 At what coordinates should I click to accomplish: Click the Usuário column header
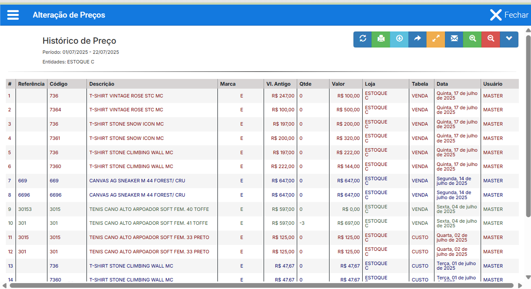click(x=493, y=84)
